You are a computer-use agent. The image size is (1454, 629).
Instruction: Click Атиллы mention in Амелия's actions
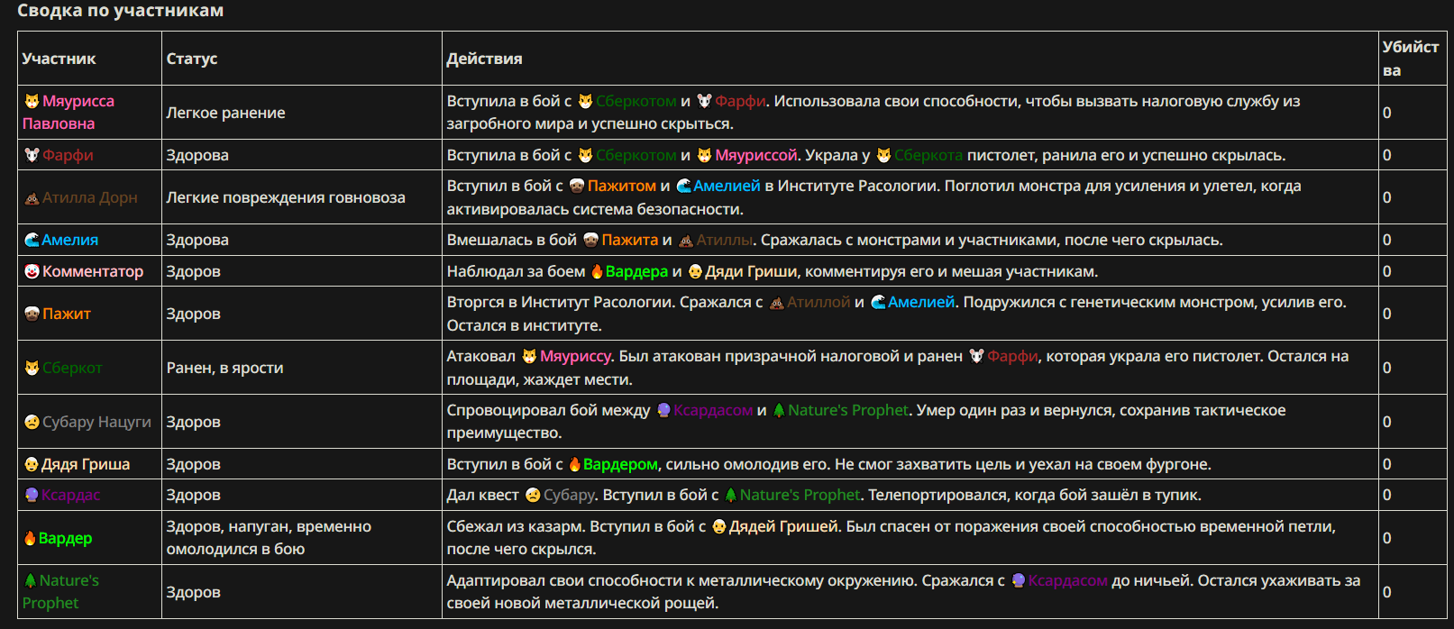[725, 240]
